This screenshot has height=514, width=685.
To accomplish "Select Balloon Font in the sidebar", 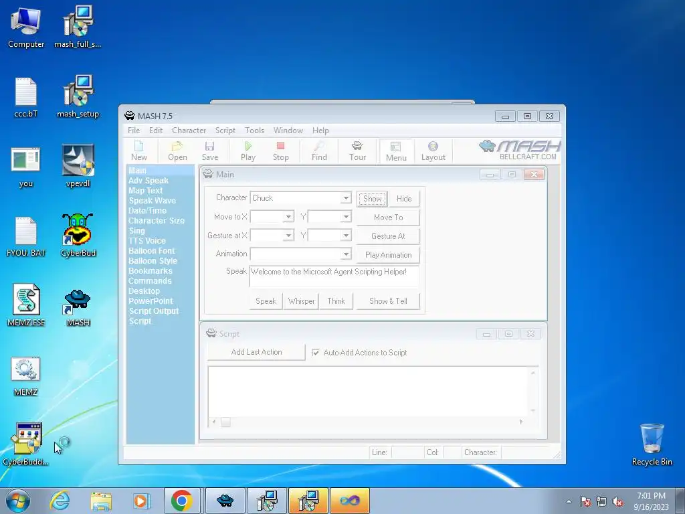I will coord(151,251).
